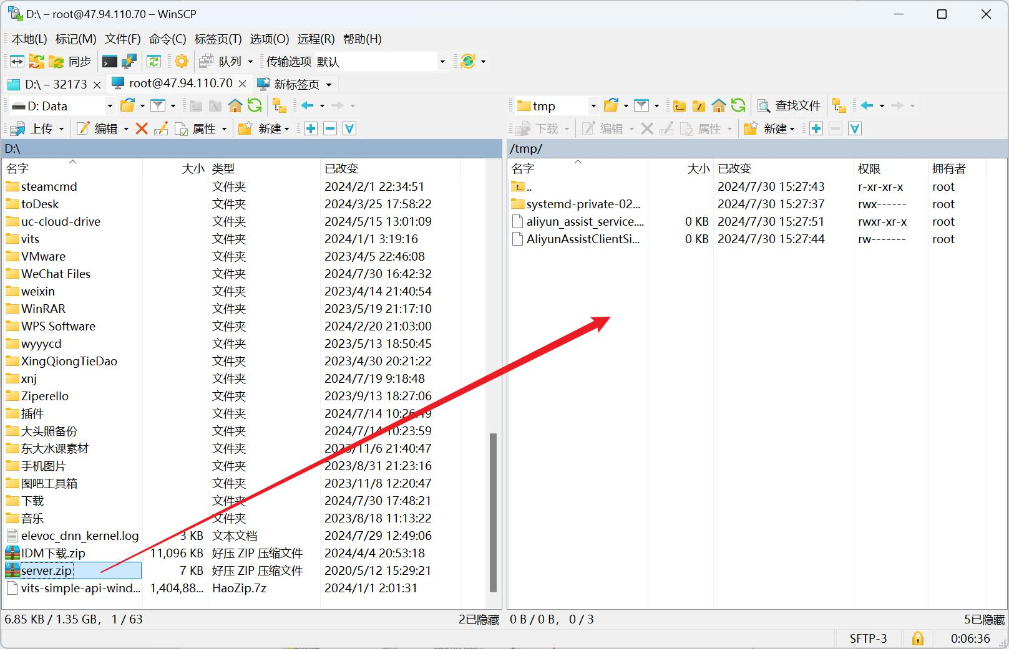Viewport: 1009px width, 649px height.
Task: Select the aliyun_assist_service remote file
Action: tap(578, 221)
